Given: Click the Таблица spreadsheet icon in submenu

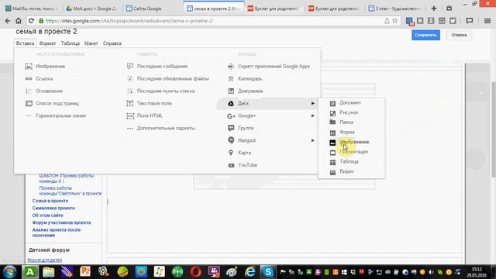Looking at the screenshot, I should coord(332,162).
